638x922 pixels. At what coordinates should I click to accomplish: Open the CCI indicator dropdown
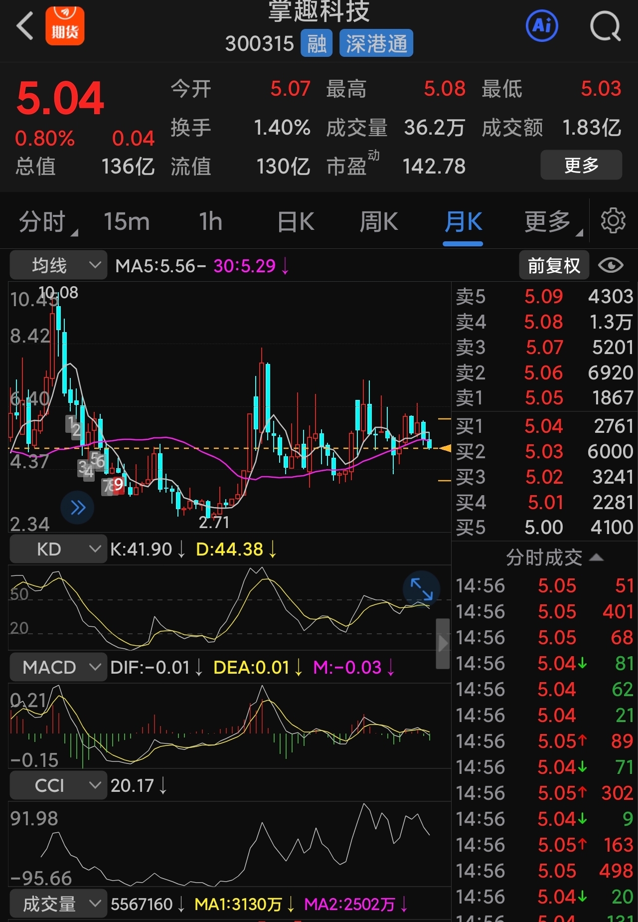[x=58, y=785]
